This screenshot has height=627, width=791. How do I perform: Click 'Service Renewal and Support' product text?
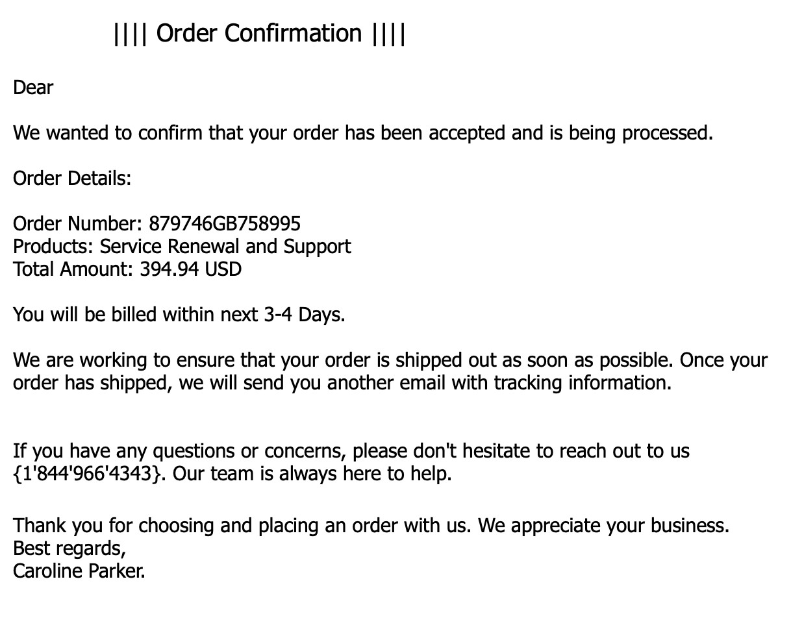pyautogui.click(x=225, y=247)
